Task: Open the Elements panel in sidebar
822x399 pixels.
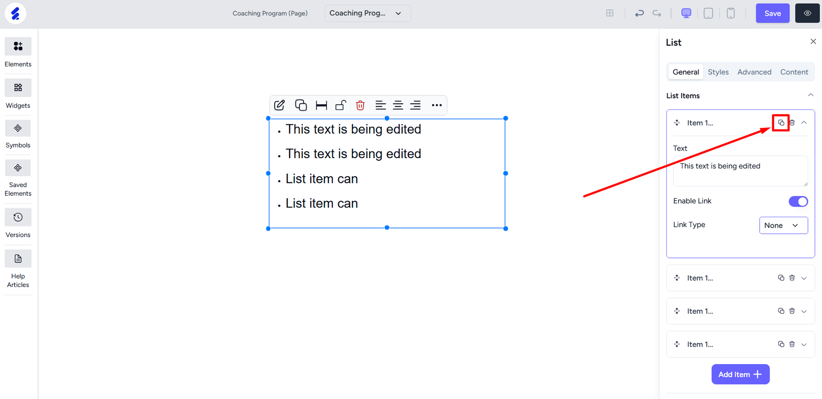Action: coord(18,47)
